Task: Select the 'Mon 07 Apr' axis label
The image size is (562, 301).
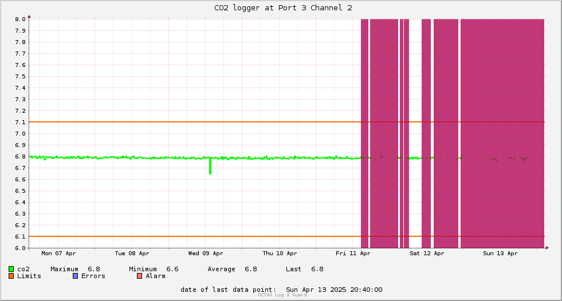Action: click(x=58, y=254)
